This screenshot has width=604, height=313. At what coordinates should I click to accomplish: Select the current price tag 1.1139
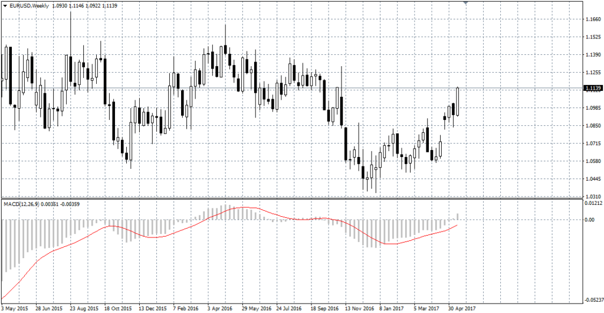(x=592, y=89)
